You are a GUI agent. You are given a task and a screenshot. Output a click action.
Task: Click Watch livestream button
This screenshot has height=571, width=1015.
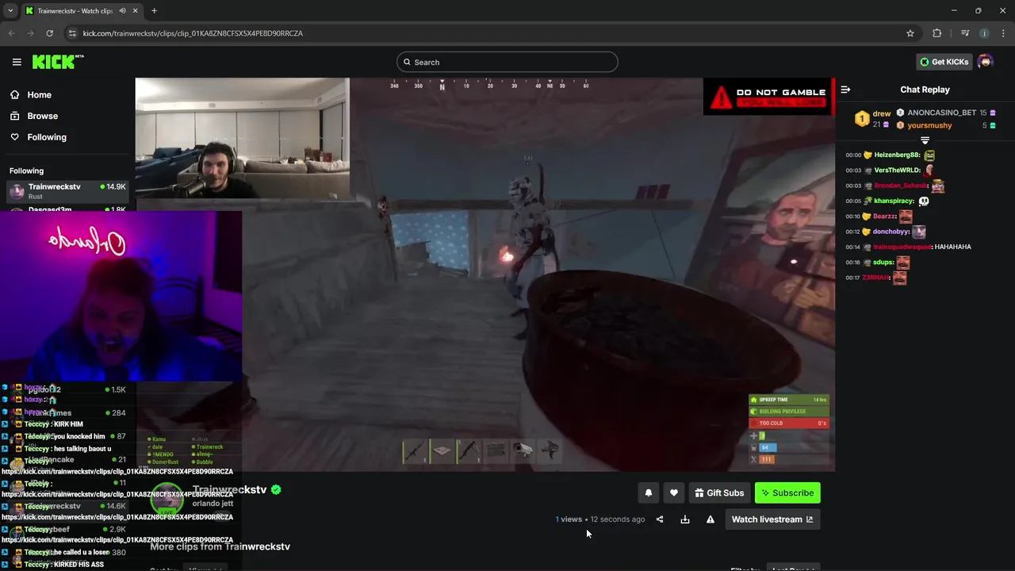coord(772,519)
